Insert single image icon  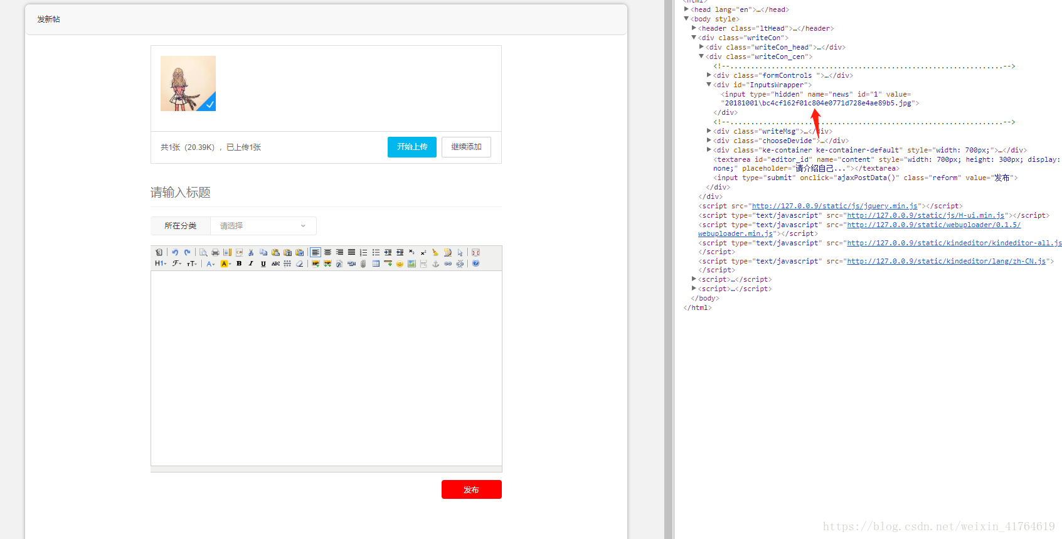click(x=316, y=264)
